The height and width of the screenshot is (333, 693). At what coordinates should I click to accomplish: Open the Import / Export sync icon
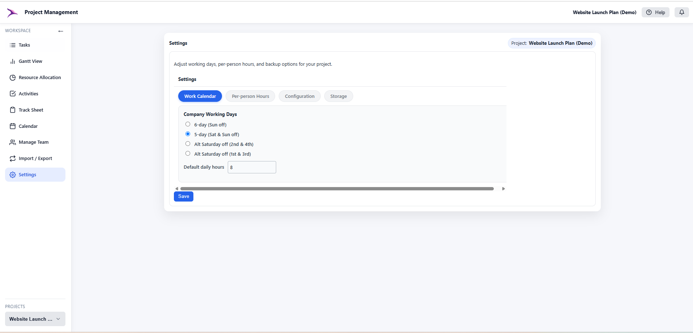[x=12, y=158]
